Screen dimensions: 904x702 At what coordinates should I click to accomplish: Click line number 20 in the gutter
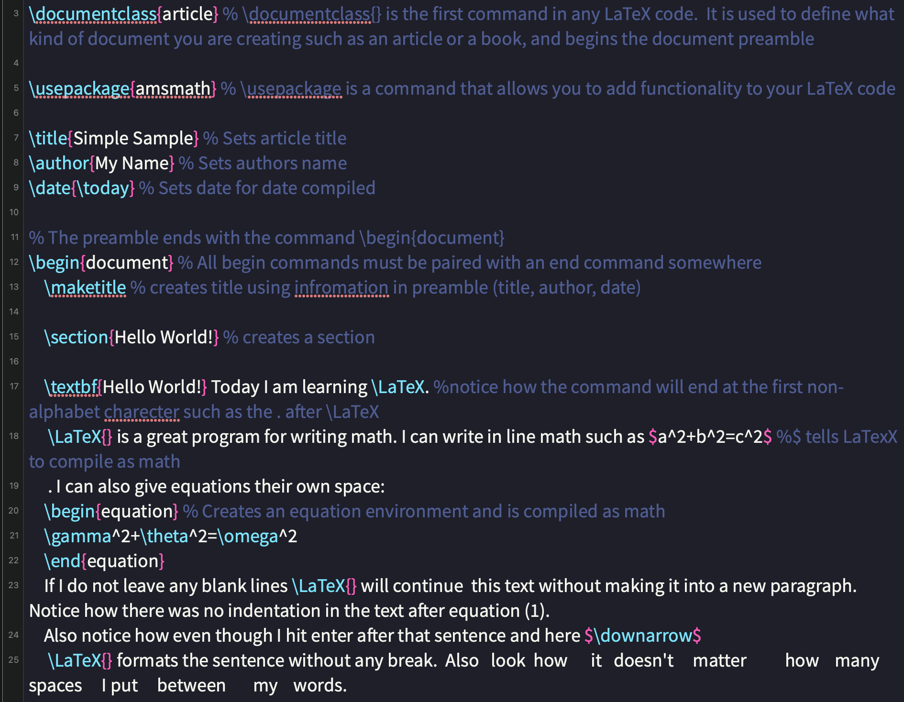[14, 511]
